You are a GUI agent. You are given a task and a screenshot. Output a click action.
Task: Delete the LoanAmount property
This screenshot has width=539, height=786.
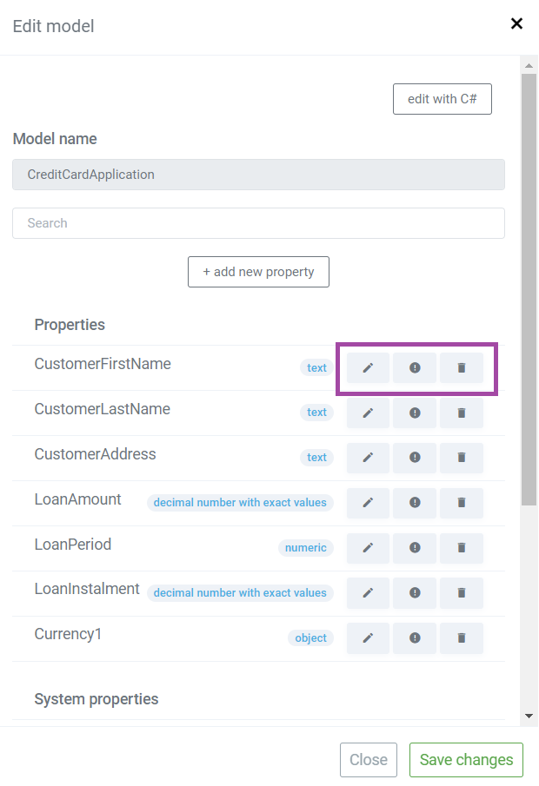click(462, 502)
